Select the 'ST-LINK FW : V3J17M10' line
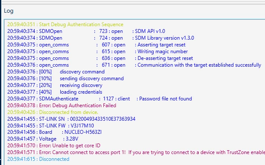 (x=51, y=126)
